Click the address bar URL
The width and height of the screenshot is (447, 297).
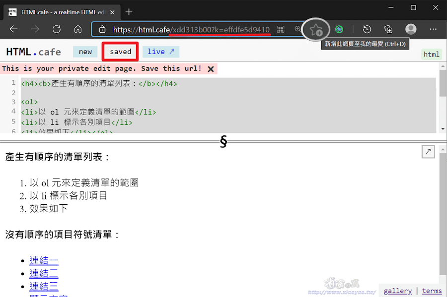191,30
